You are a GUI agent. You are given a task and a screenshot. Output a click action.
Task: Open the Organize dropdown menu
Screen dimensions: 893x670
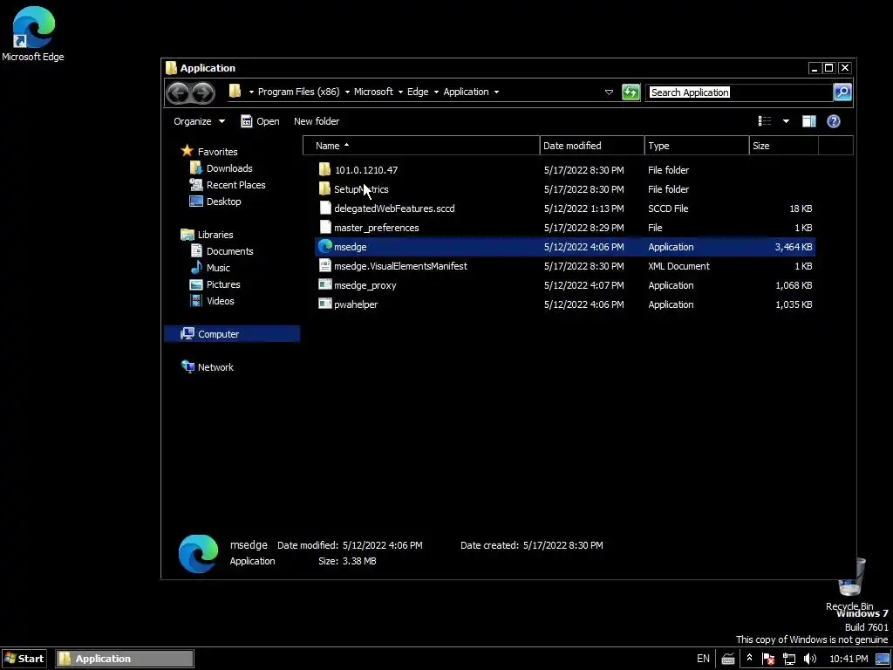(200, 120)
